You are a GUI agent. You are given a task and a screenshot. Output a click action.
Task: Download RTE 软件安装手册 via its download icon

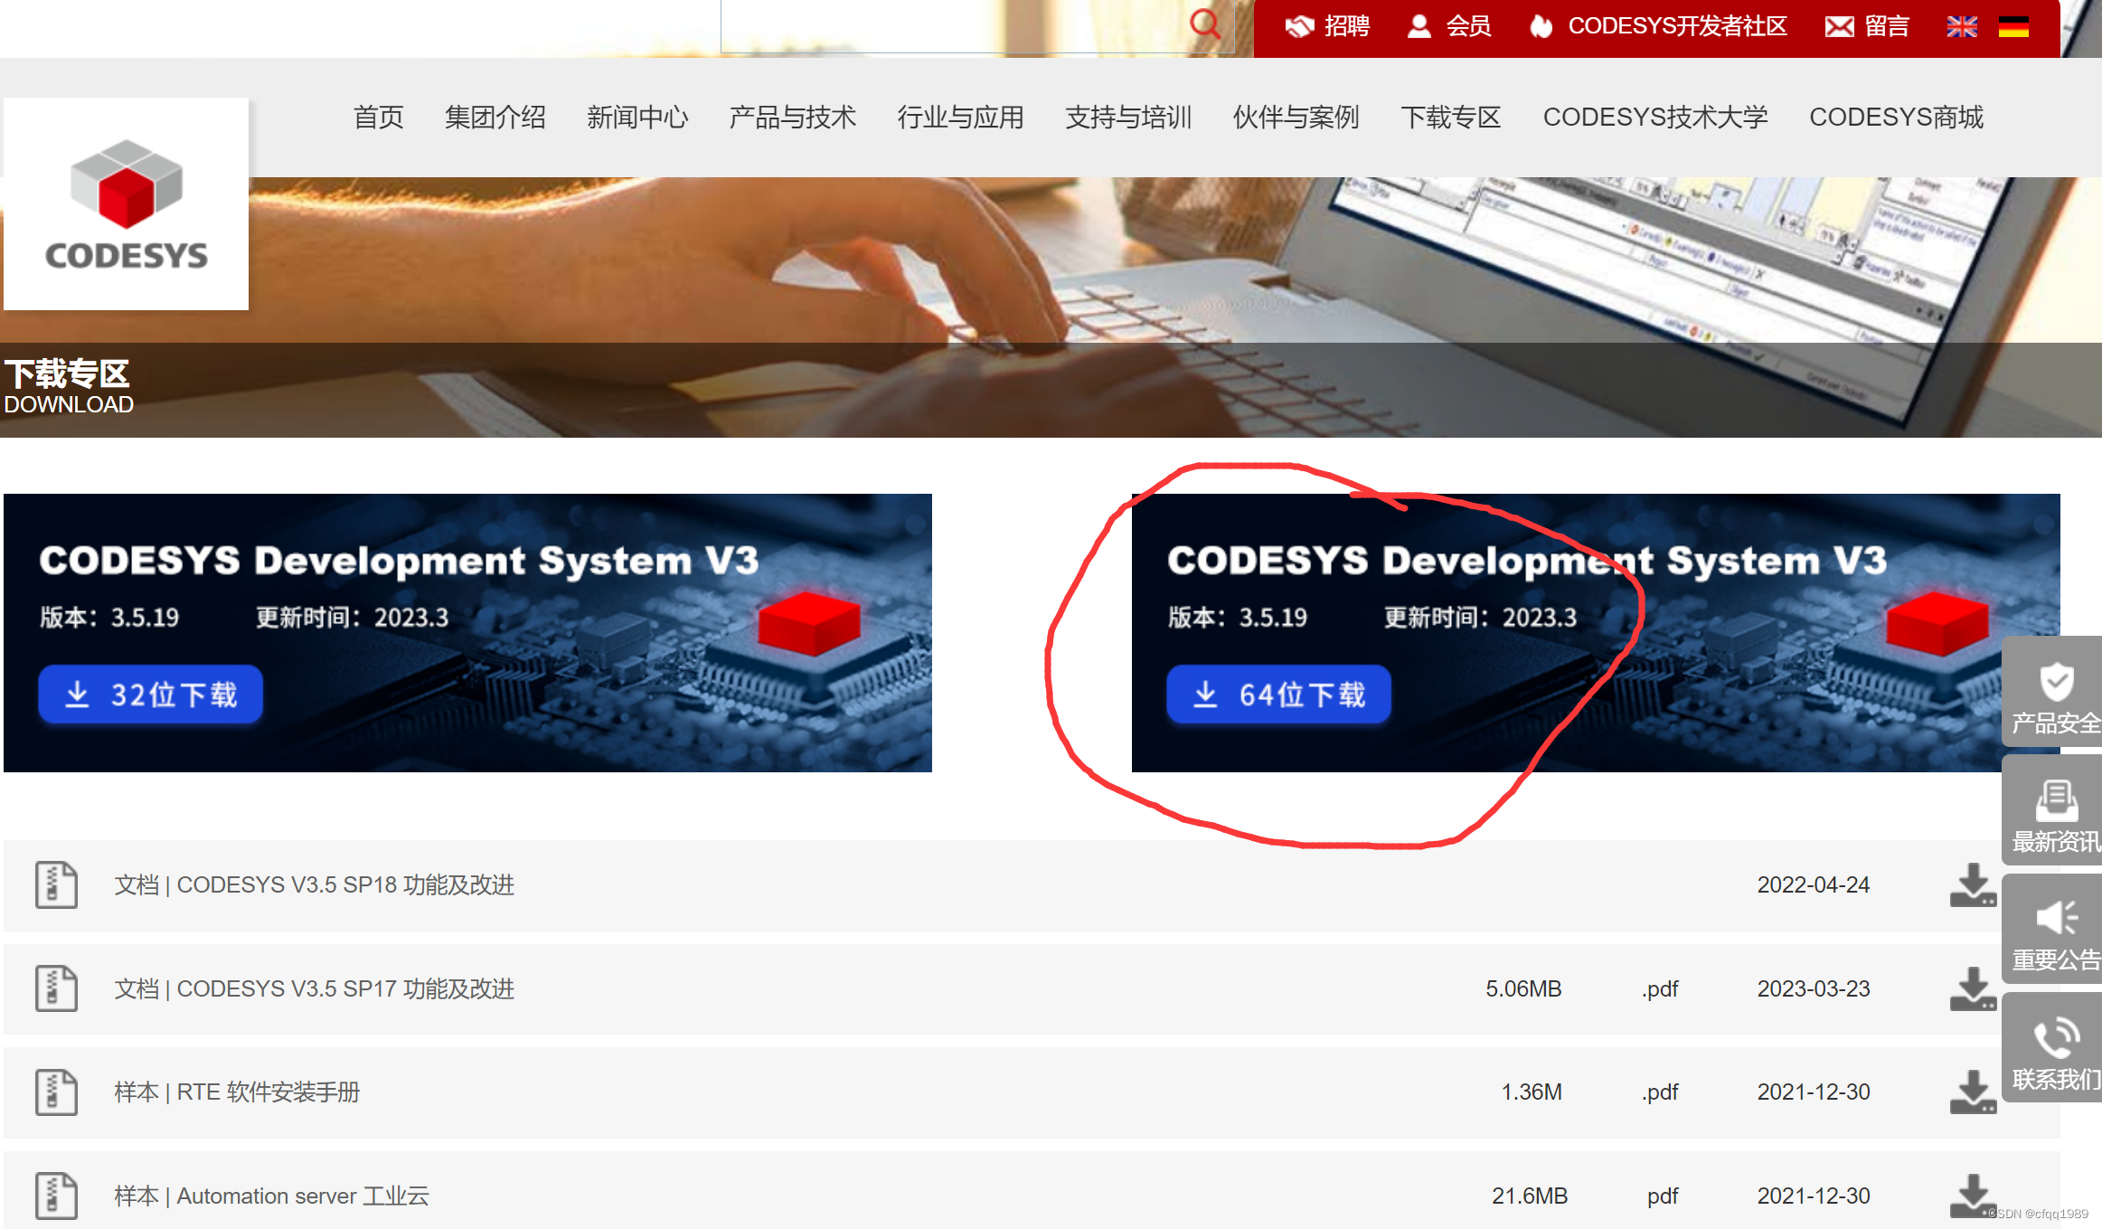tap(1972, 1092)
